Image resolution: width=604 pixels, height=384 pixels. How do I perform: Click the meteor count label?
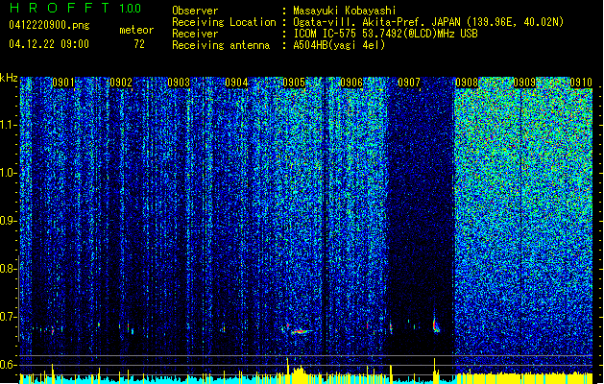[x=136, y=30]
